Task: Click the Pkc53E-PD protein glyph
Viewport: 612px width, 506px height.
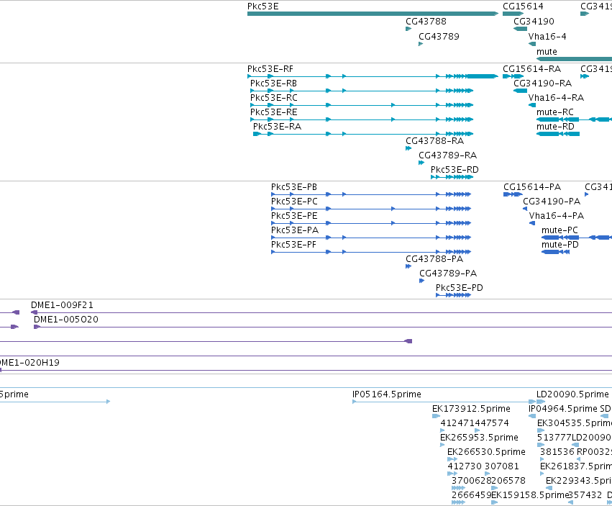Action: pyautogui.click(x=454, y=295)
